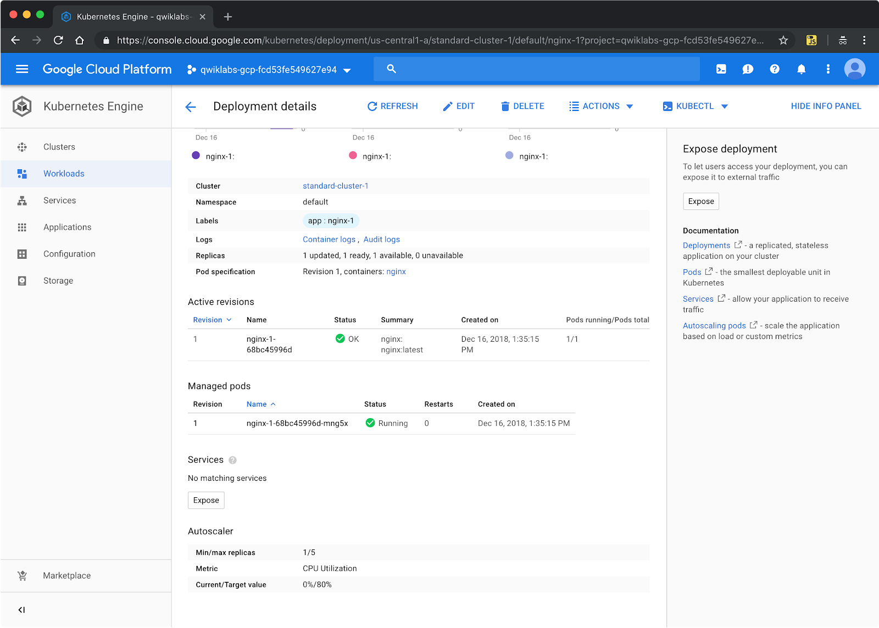Open Marketplace in the sidebar

tap(86, 576)
